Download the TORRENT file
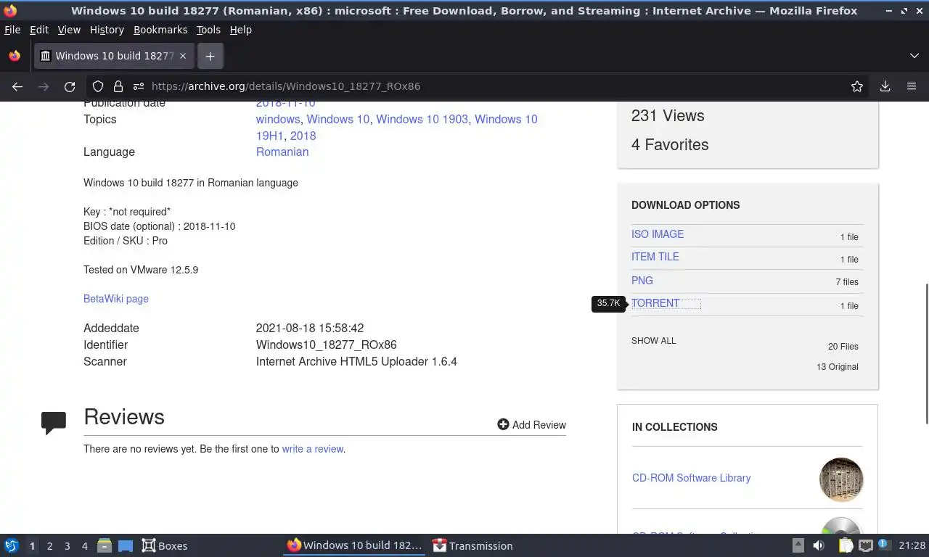This screenshot has width=929, height=557. pyautogui.click(x=655, y=303)
